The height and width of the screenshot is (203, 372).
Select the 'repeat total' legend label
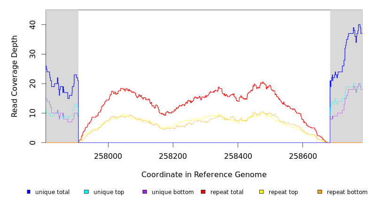pyautogui.click(x=227, y=192)
